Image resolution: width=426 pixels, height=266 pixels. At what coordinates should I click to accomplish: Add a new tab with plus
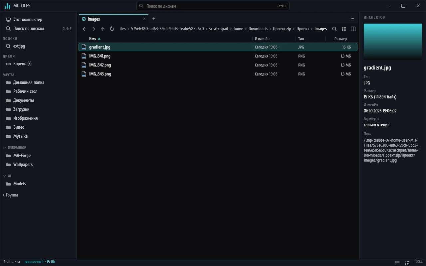(154, 19)
